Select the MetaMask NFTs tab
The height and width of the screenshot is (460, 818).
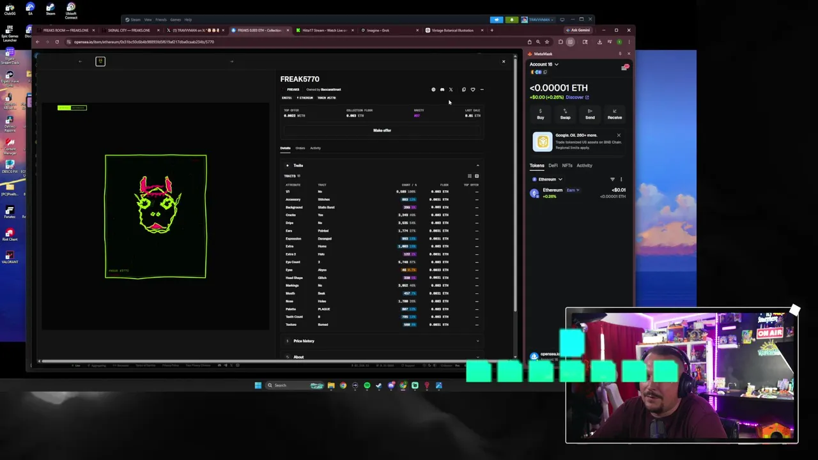(x=567, y=165)
